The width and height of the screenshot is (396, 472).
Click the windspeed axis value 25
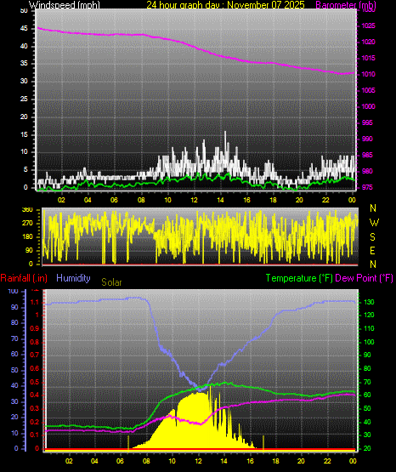(24, 99)
